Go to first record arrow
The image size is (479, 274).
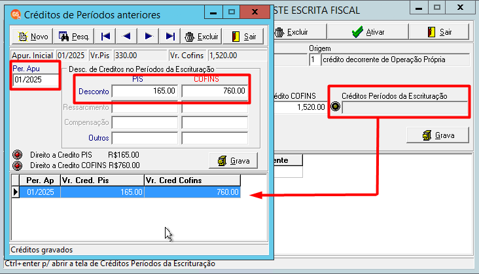(x=105, y=37)
